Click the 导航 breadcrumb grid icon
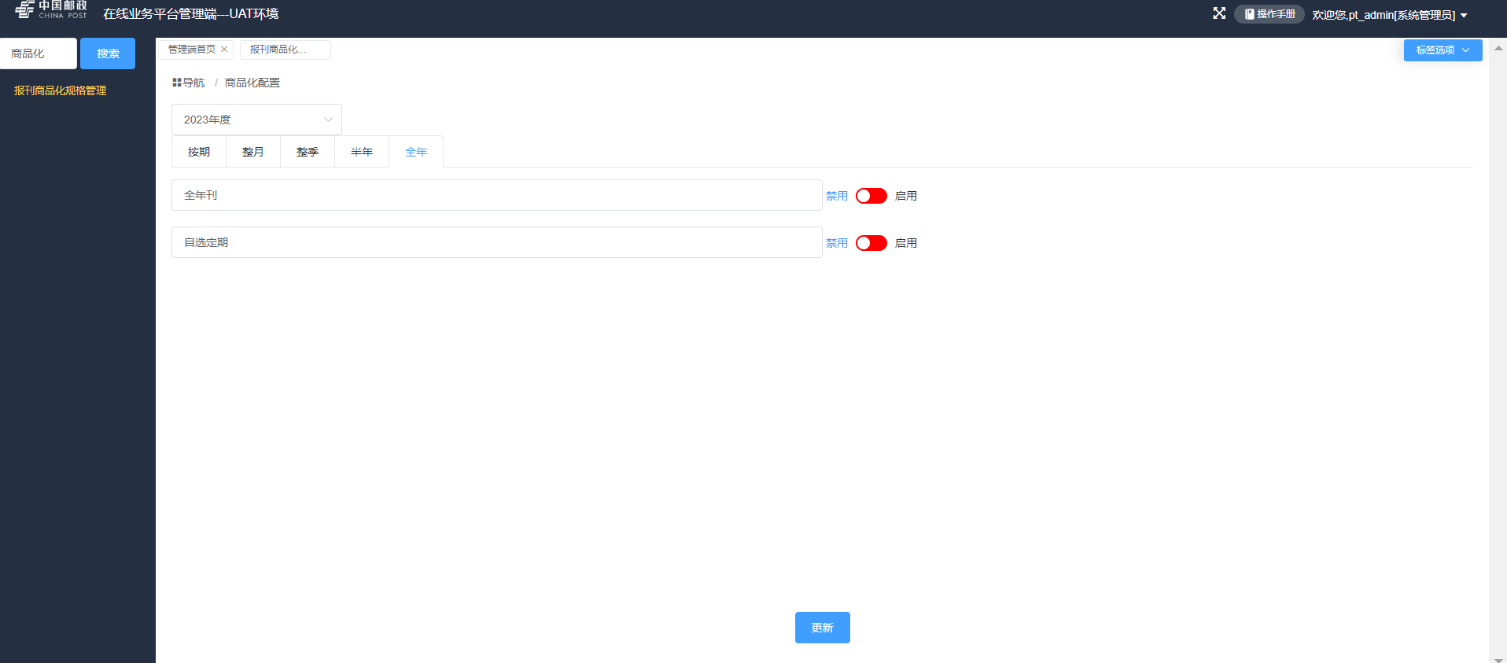The image size is (1507, 663). [177, 83]
